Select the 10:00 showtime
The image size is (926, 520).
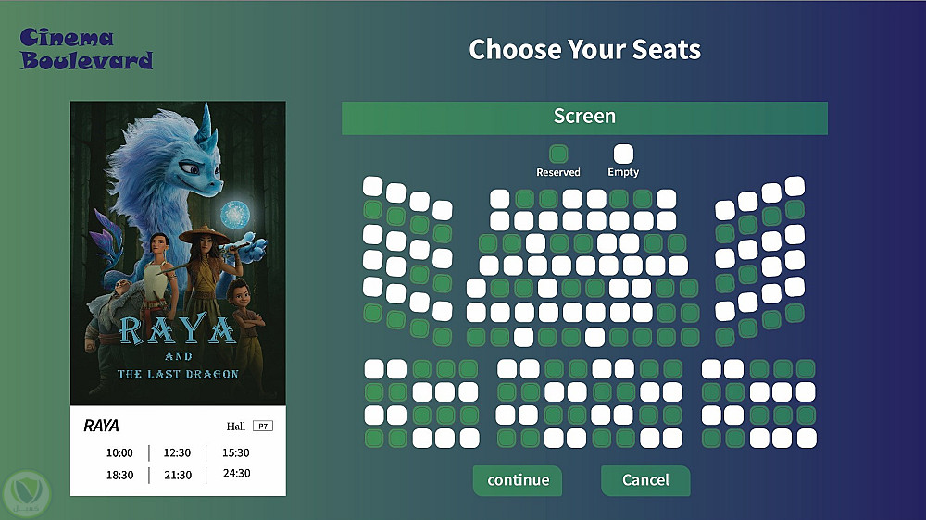119,453
